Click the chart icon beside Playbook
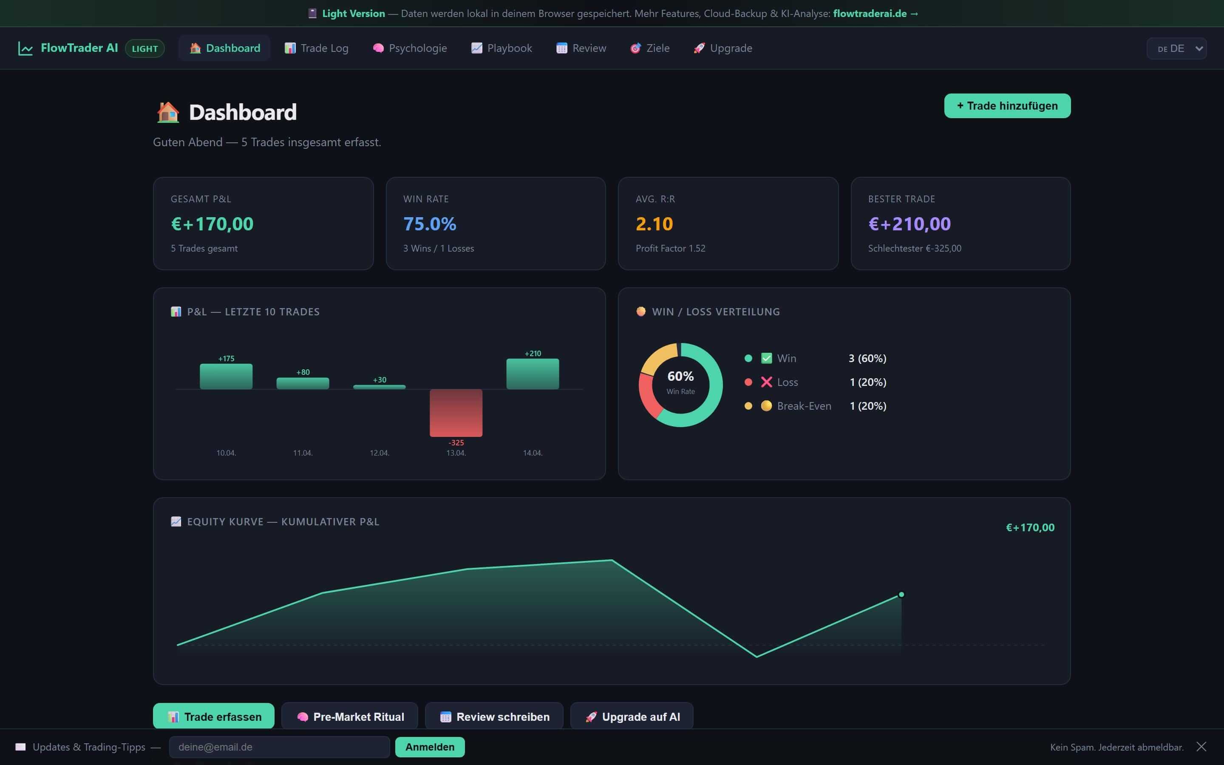1224x765 pixels. tap(476, 48)
